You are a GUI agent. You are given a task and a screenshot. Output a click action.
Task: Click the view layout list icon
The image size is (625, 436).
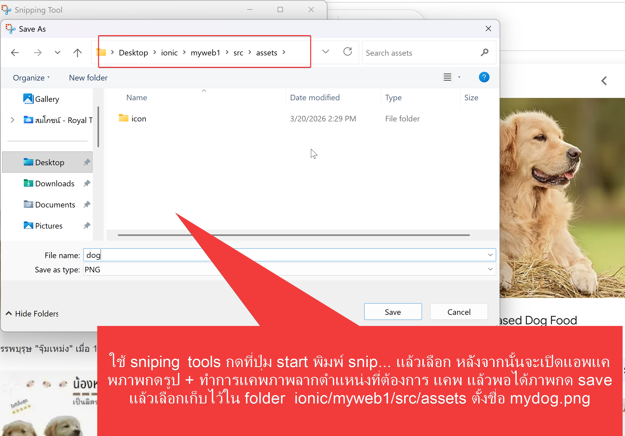447,77
